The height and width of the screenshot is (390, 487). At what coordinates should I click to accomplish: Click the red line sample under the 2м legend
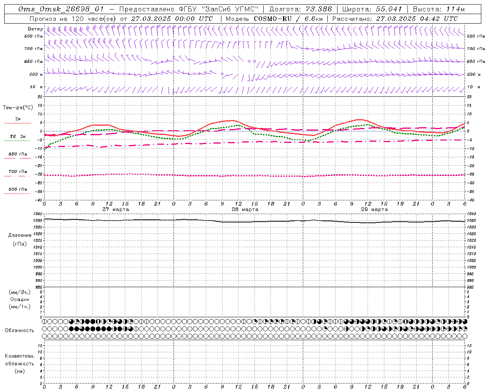(x=18, y=123)
